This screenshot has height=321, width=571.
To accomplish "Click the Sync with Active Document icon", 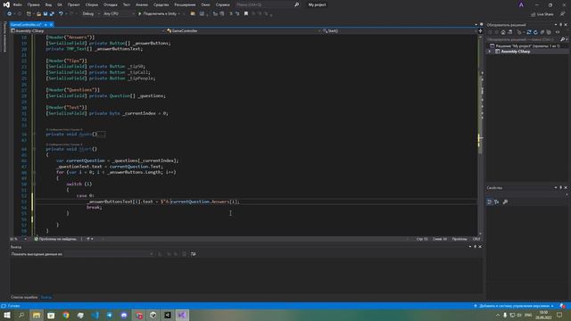I will click(529, 32).
